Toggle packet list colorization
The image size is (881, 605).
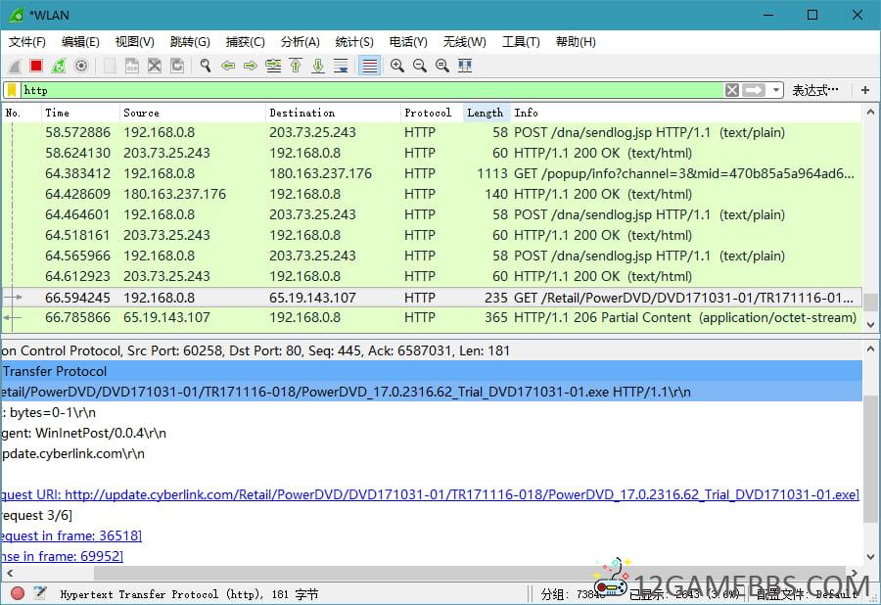[369, 66]
